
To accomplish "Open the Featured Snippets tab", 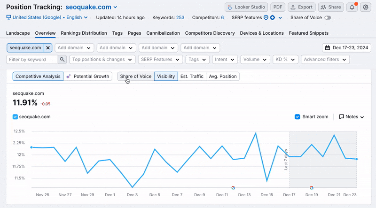I will 308,33.
